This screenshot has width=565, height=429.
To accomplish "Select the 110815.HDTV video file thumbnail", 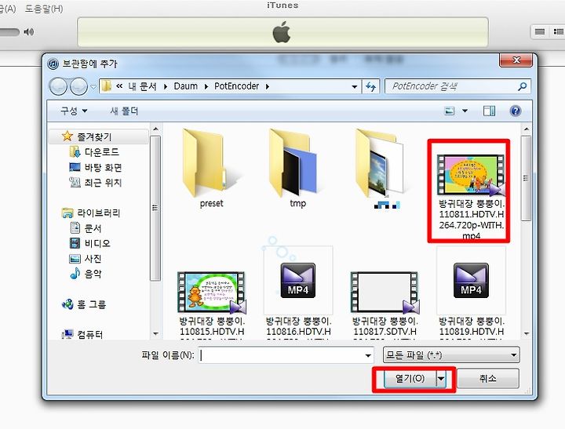I will 212,292.
